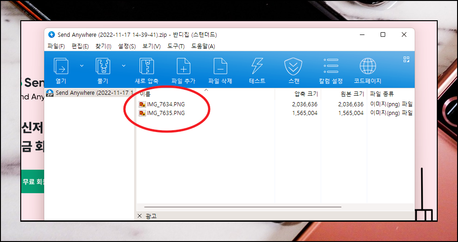The height and width of the screenshot is (242, 458).
Task: Open the 설정(S) menu
Action: [127, 46]
